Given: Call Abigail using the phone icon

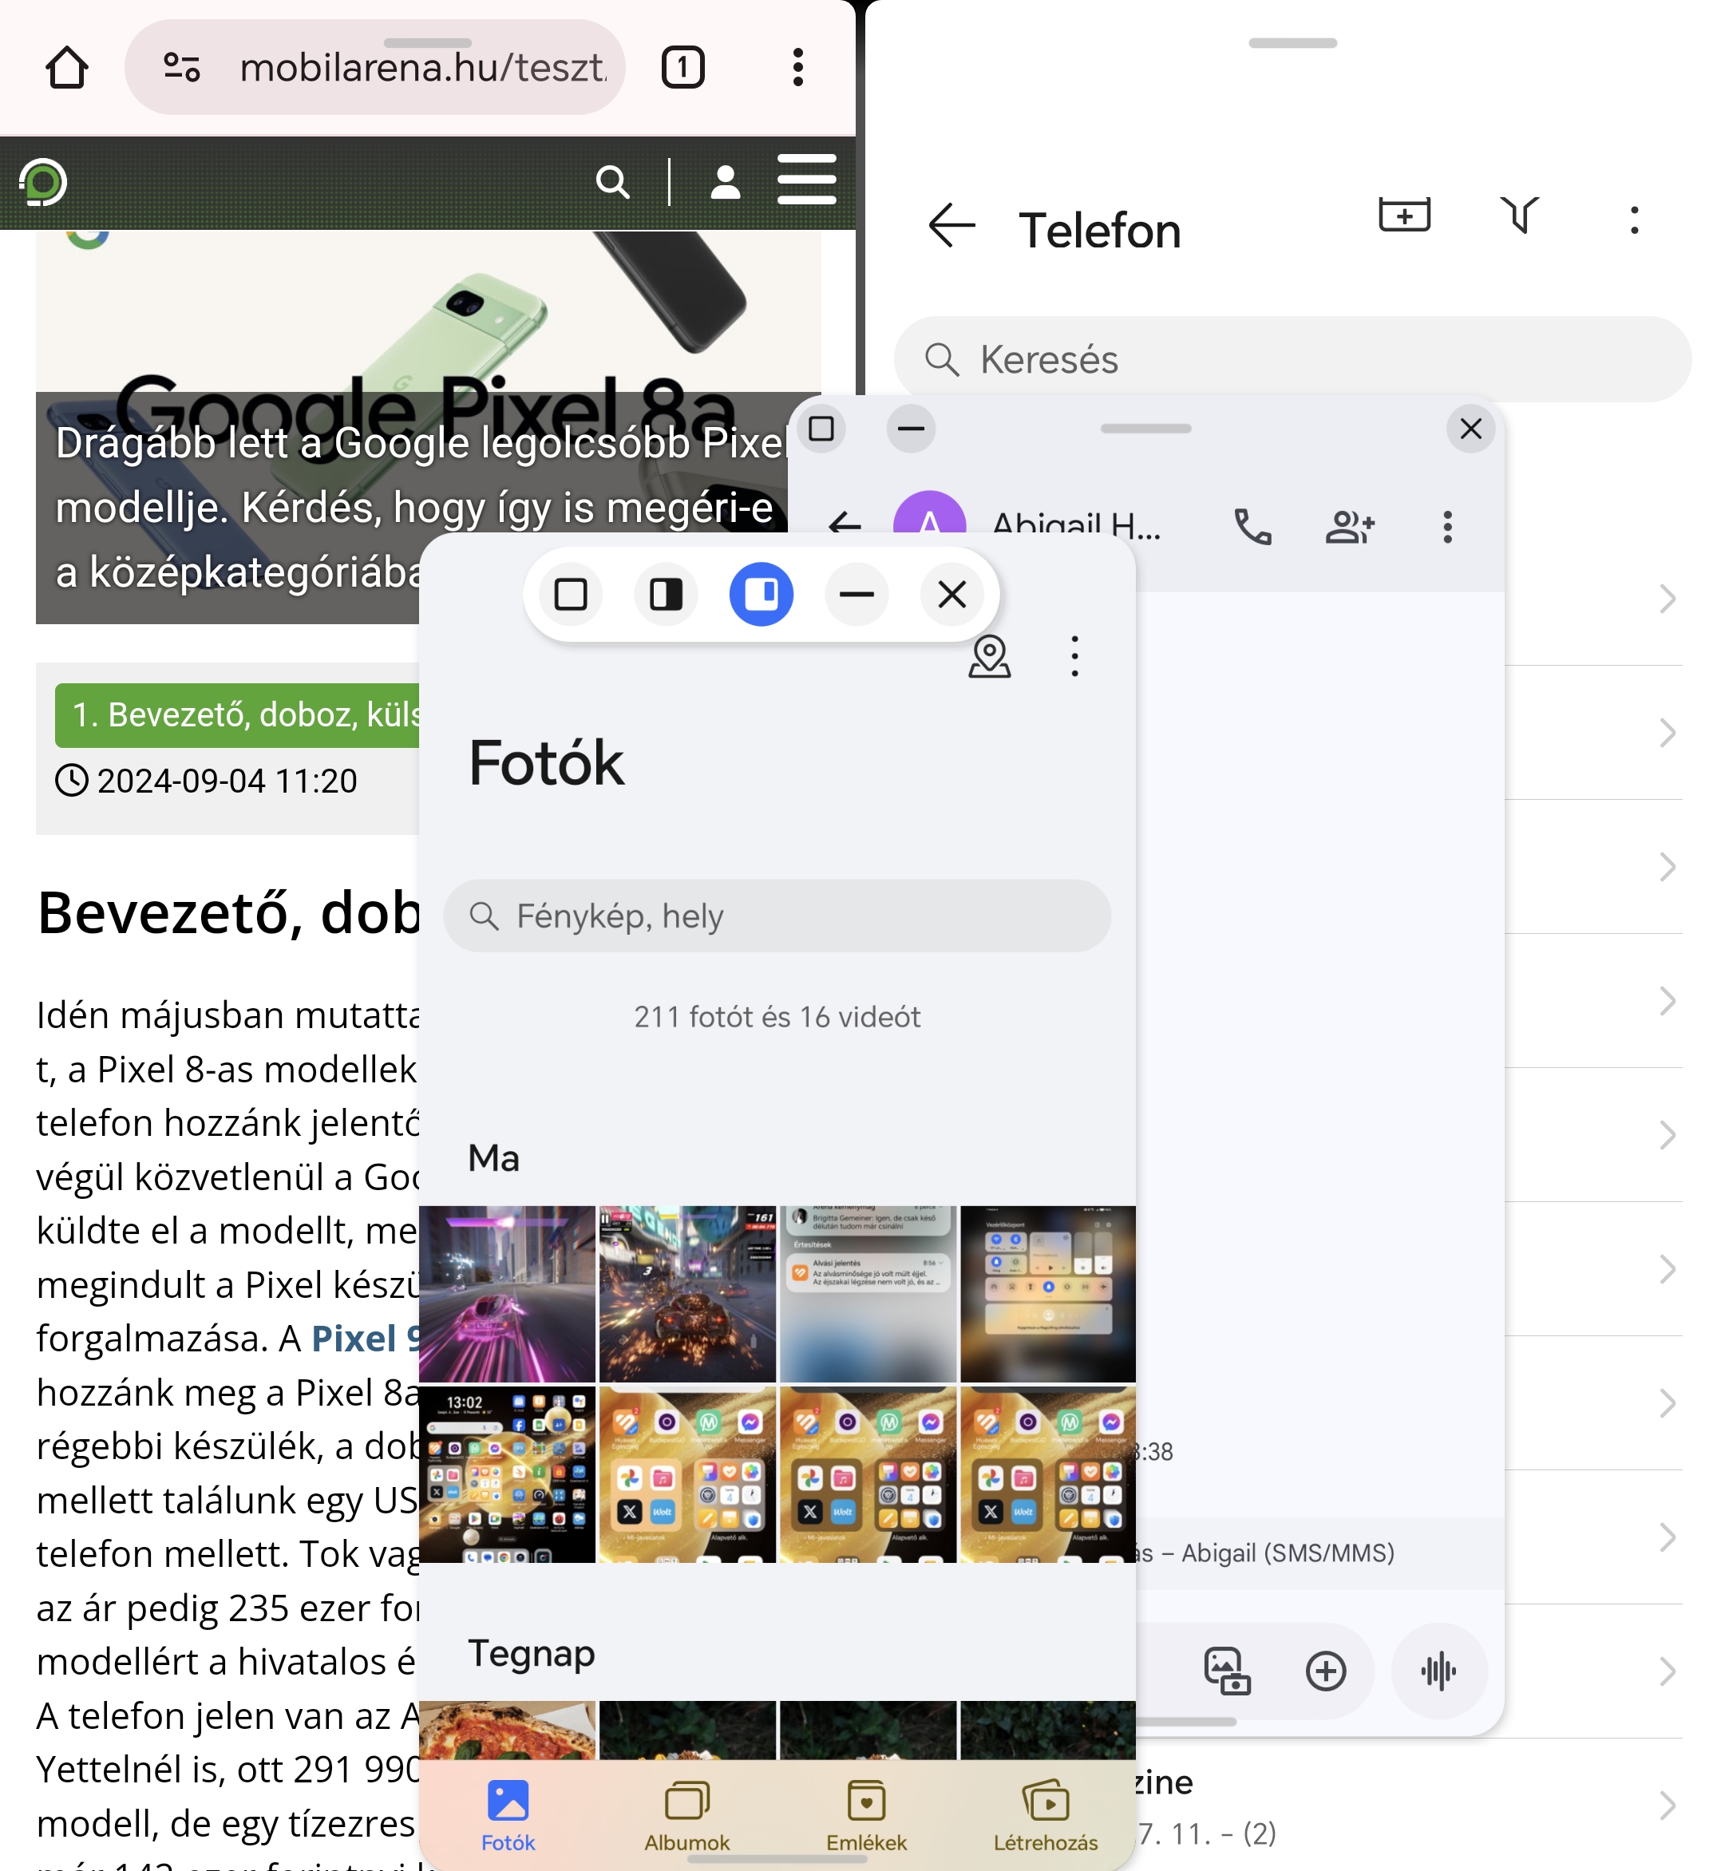Looking at the screenshot, I should (1253, 527).
